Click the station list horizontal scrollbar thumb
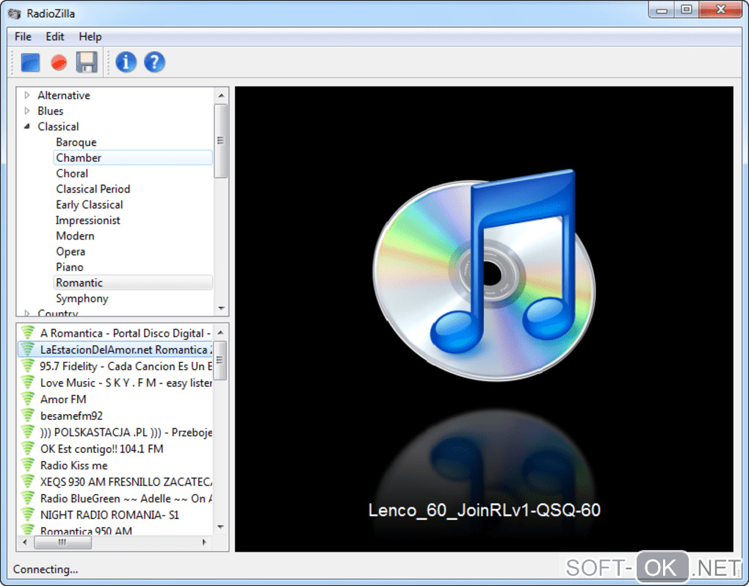The width and height of the screenshot is (749, 586). [x=63, y=542]
